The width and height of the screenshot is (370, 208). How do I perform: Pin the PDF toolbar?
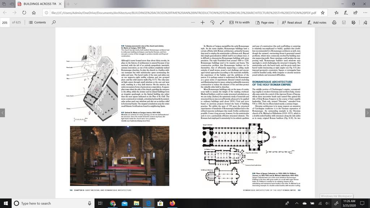coord(365,22)
